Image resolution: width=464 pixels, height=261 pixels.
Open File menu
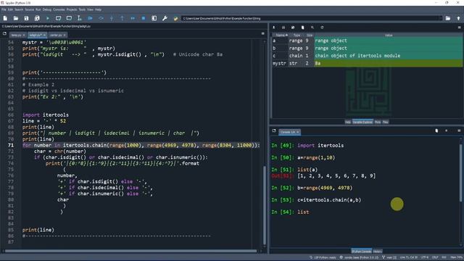(x=4, y=9)
